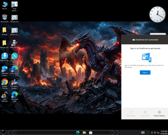Select the Windows Update blocker shortcut
Viewport: 168px width, 135px height.
14,84
